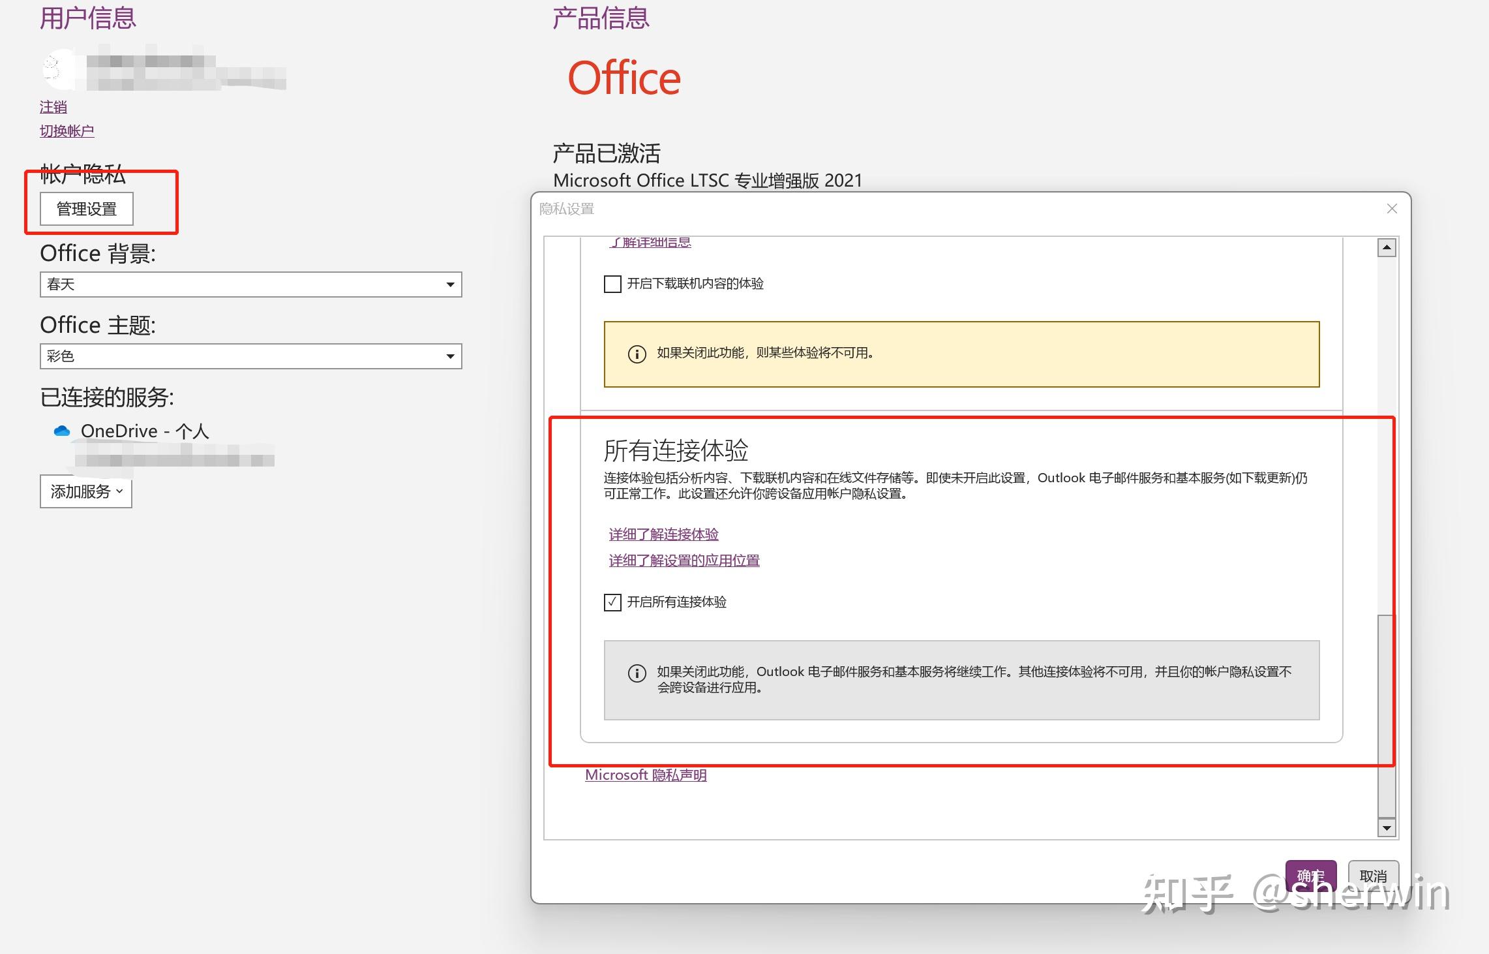Open the 详细了解设置的应用位置 link
The height and width of the screenshot is (954, 1489).
[x=684, y=561]
